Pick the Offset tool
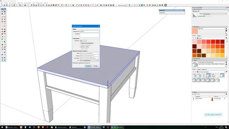Image resolution: width=229 pixels, height=129 pixels. [x=5, y=34]
